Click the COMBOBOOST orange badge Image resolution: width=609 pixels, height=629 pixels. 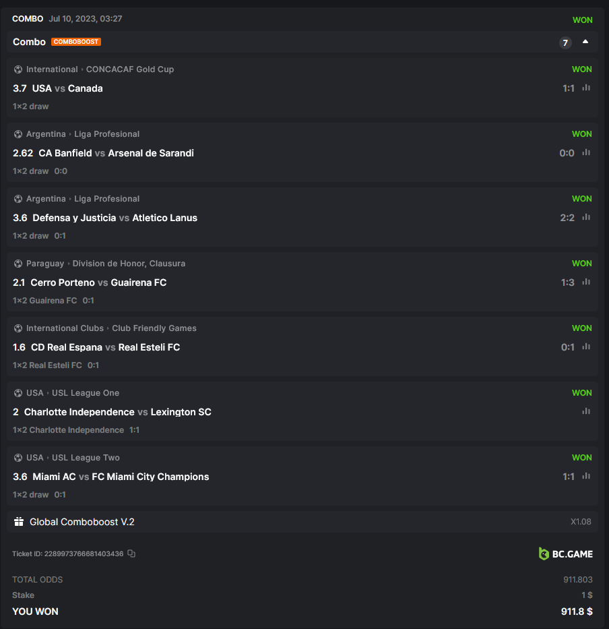tap(76, 42)
